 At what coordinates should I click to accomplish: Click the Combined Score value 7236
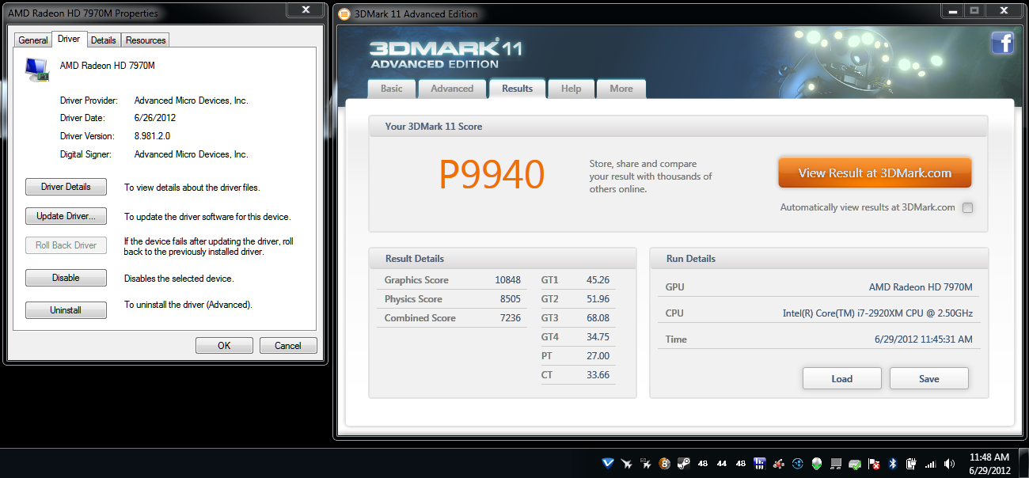511,318
